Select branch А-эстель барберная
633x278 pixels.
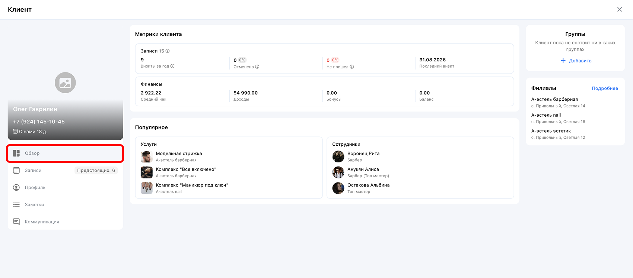[x=554, y=99]
